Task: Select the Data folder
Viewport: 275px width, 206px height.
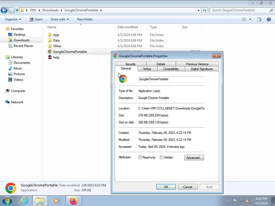Action: [56, 41]
